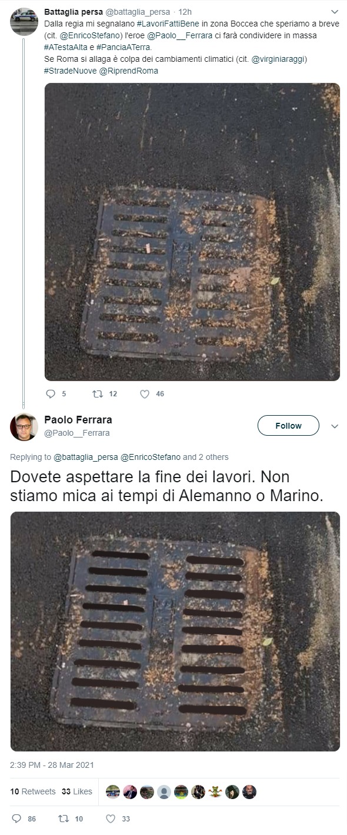Open Paolo Ferrara's edited manhole image

tap(175, 631)
